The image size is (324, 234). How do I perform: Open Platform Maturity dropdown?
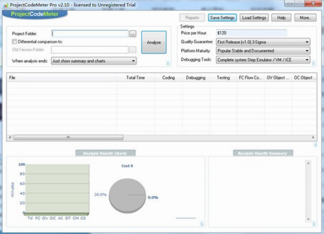263,51
